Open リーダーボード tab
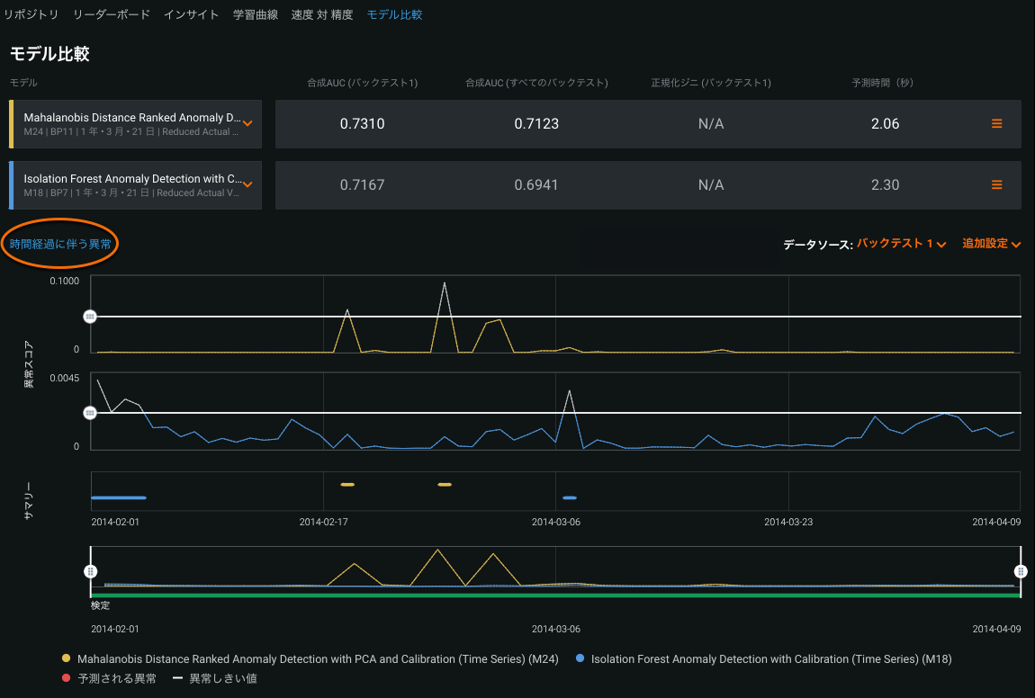Viewport: 1035px width, 698px height. [x=112, y=15]
